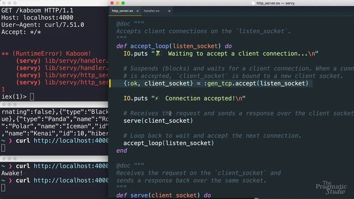The image size is (354, 199).
Task: Click the 'Awake!' output in the bottom terminal
Action: [x=12, y=173]
